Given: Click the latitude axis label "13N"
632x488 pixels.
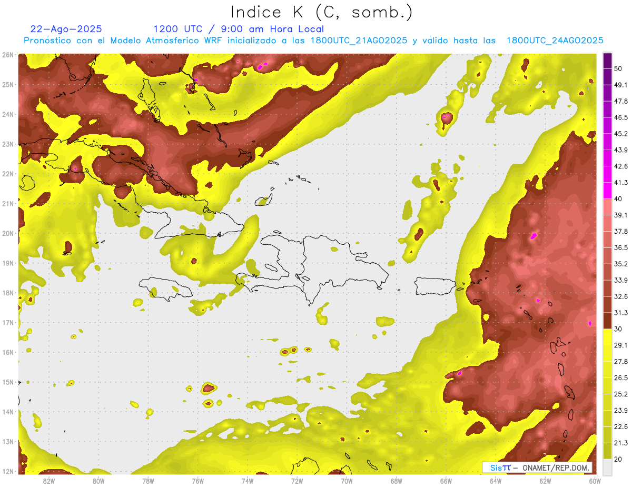Looking at the screenshot, I should click(8, 442).
